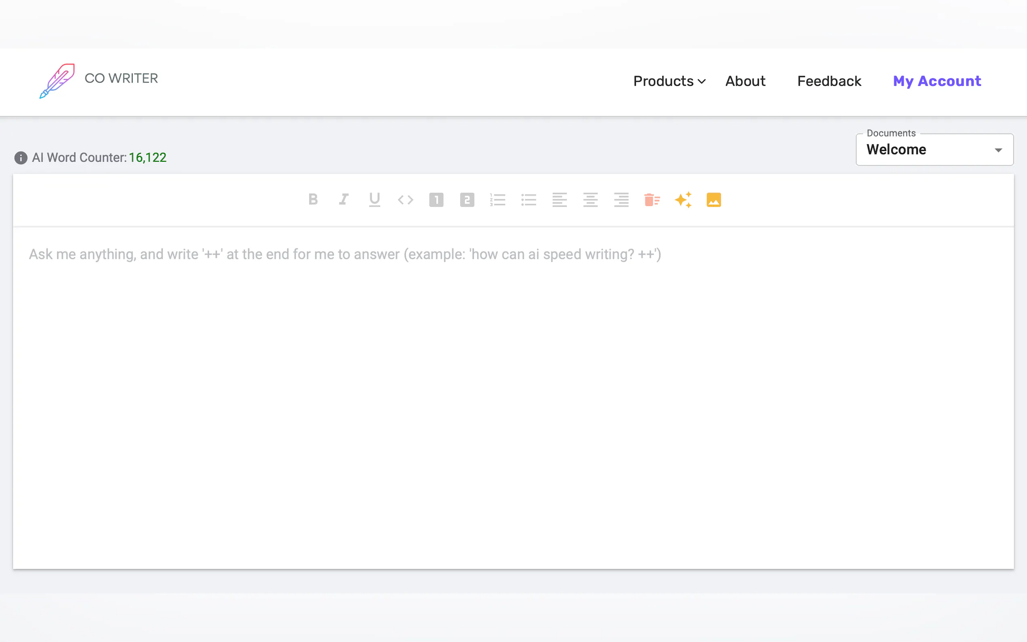Toggle italic formatting

coord(344,200)
